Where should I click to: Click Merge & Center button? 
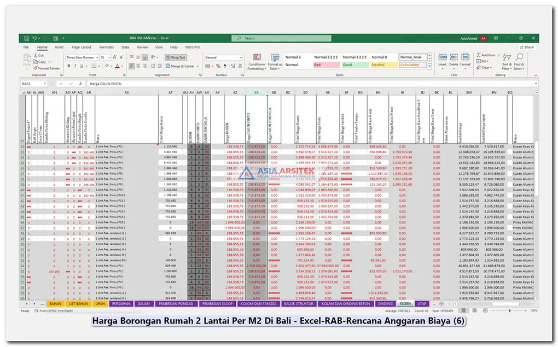(x=180, y=66)
